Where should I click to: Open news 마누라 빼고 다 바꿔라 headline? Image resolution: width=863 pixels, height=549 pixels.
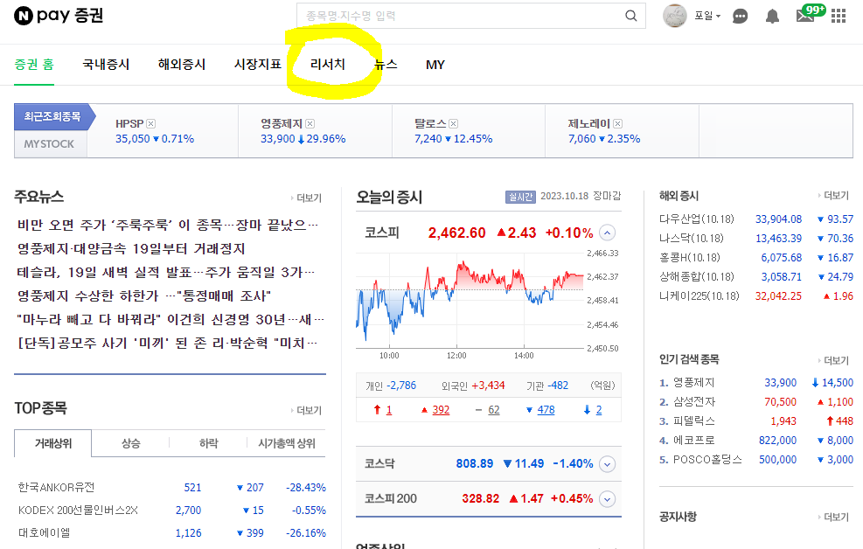pyautogui.click(x=171, y=320)
